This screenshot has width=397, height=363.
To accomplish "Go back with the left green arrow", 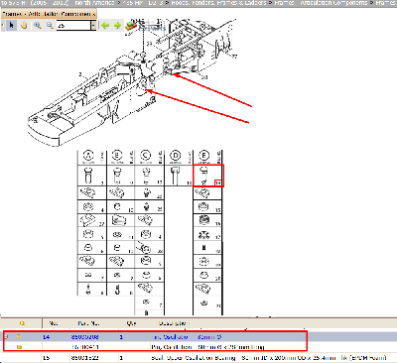I will coord(105,26).
